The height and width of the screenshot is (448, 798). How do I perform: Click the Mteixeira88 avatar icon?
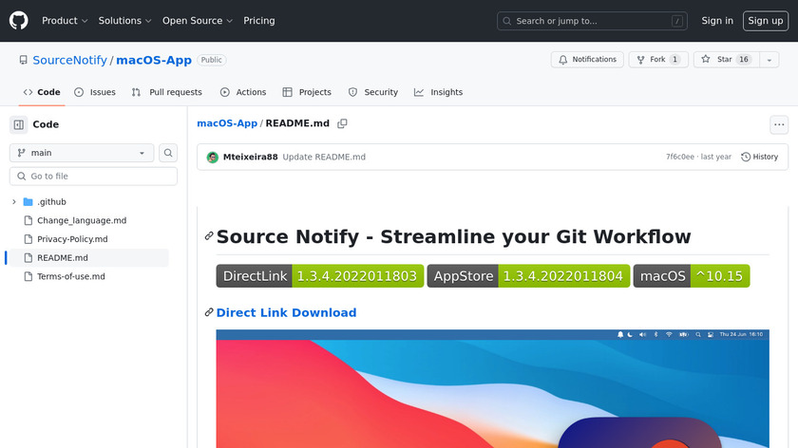click(x=212, y=157)
